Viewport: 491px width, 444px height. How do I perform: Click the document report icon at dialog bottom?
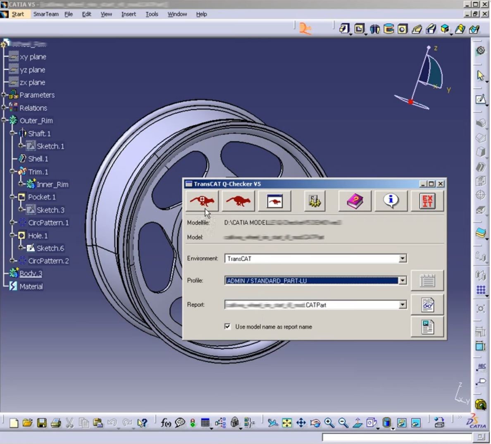coord(427,327)
